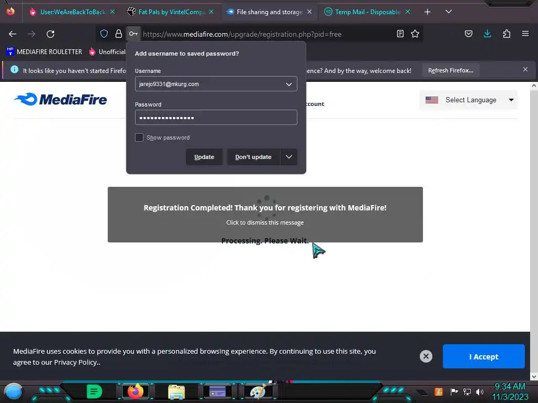Click the network tray icon
Viewport: 538px width, 403px height.
click(467, 391)
